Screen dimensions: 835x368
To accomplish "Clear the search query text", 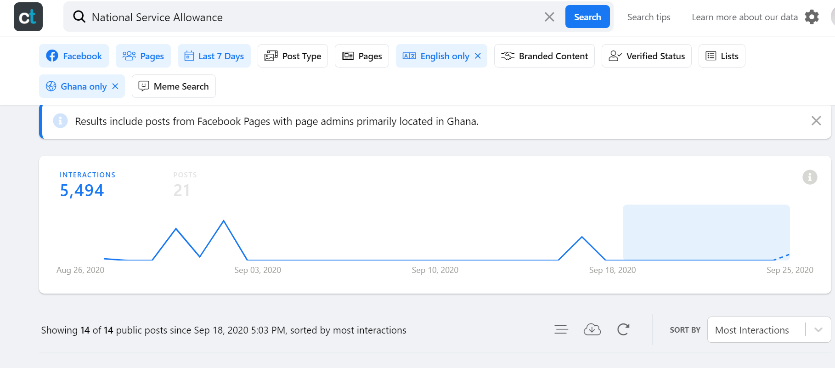I will coord(549,17).
